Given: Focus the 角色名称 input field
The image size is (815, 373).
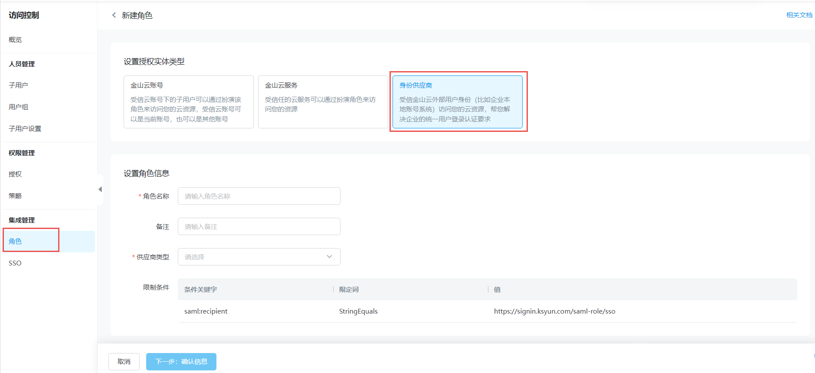Looking at the screenshot, I should pyautogui.click(x=259, y=196).
